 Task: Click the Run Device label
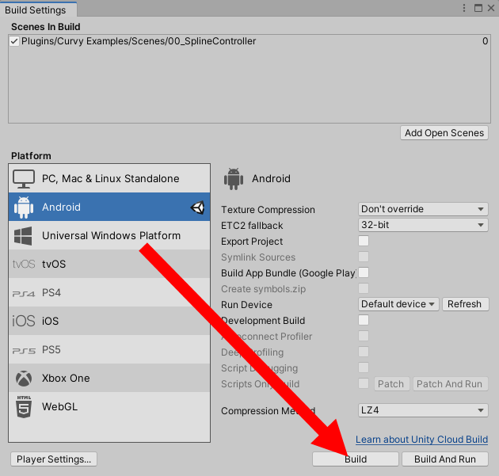(246, 305)
